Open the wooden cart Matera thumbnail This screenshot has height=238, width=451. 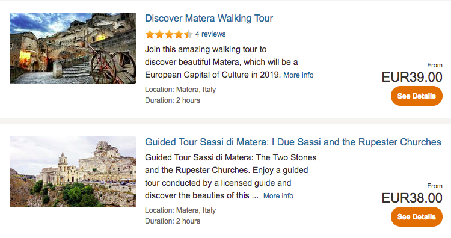pos(73,48)
